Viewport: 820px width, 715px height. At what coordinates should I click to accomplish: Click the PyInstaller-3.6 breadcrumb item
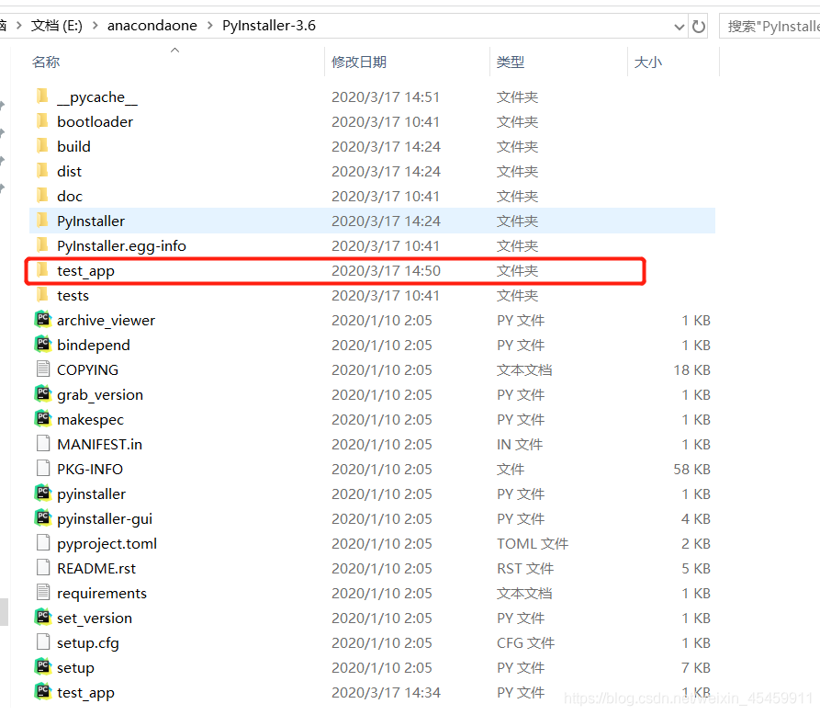coord(269,26)
